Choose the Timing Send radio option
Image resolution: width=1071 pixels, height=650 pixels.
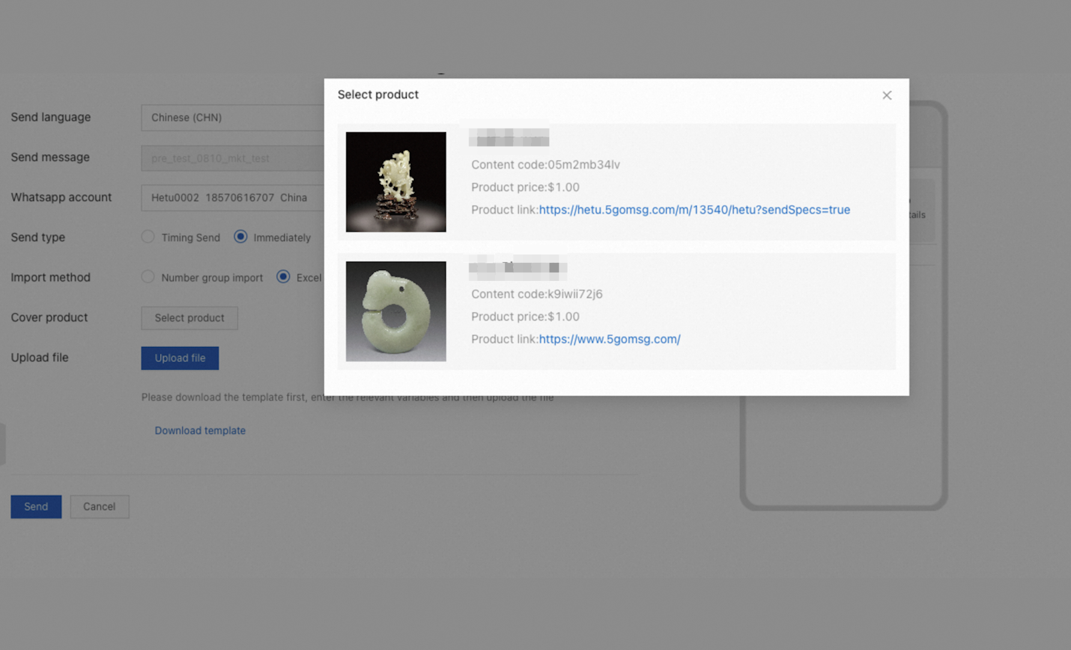coord(148,236)
